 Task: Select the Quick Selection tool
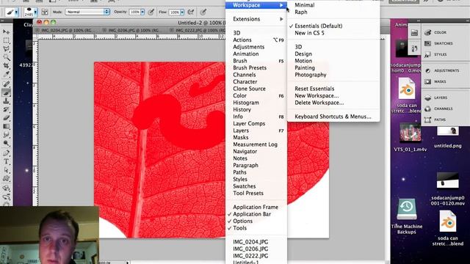pos(6,57)
